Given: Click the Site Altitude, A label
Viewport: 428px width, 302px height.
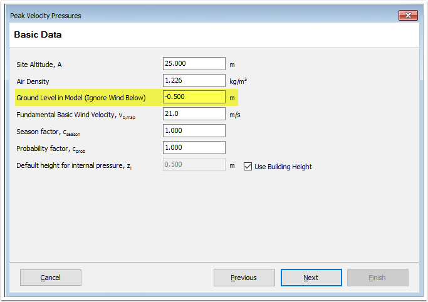Looking at the screenshot, I should point(39,65).
